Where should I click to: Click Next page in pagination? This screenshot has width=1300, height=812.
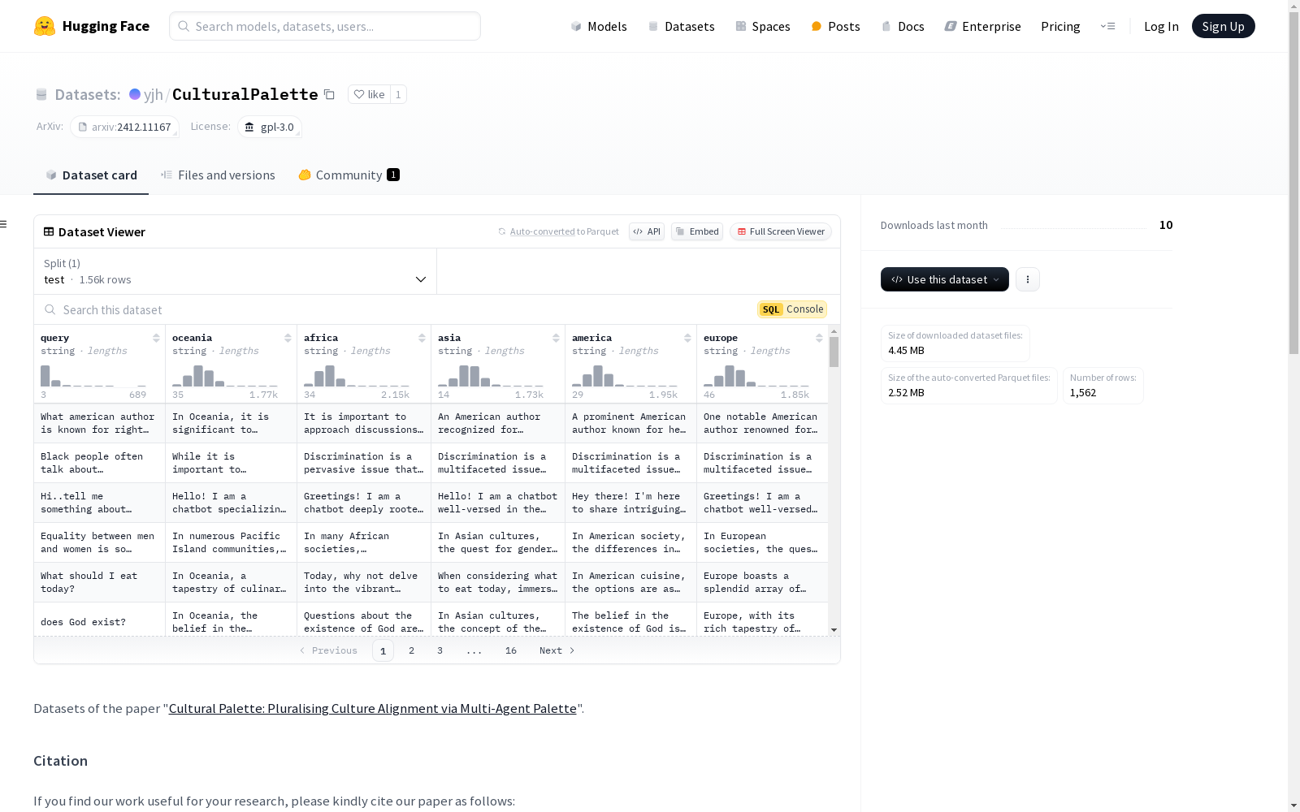coord(557,650)
